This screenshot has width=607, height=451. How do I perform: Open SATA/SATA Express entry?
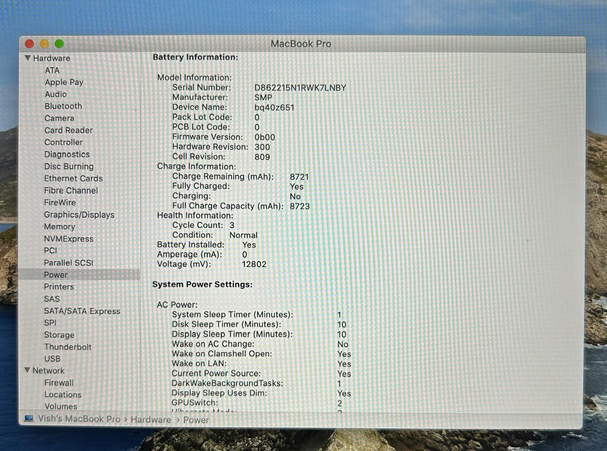point(82,311)
